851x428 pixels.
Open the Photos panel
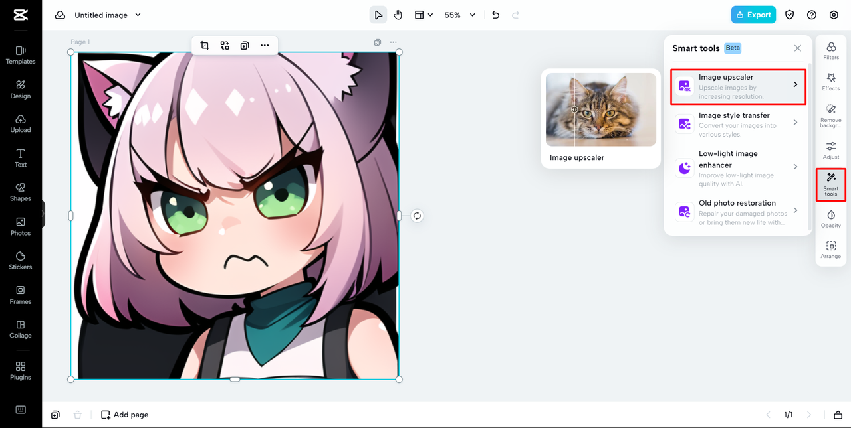(x=21, y=227)
